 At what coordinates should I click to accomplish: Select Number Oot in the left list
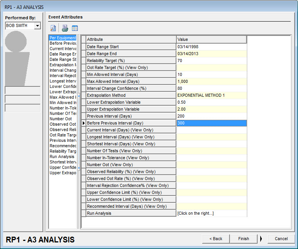tap(61, 119)
